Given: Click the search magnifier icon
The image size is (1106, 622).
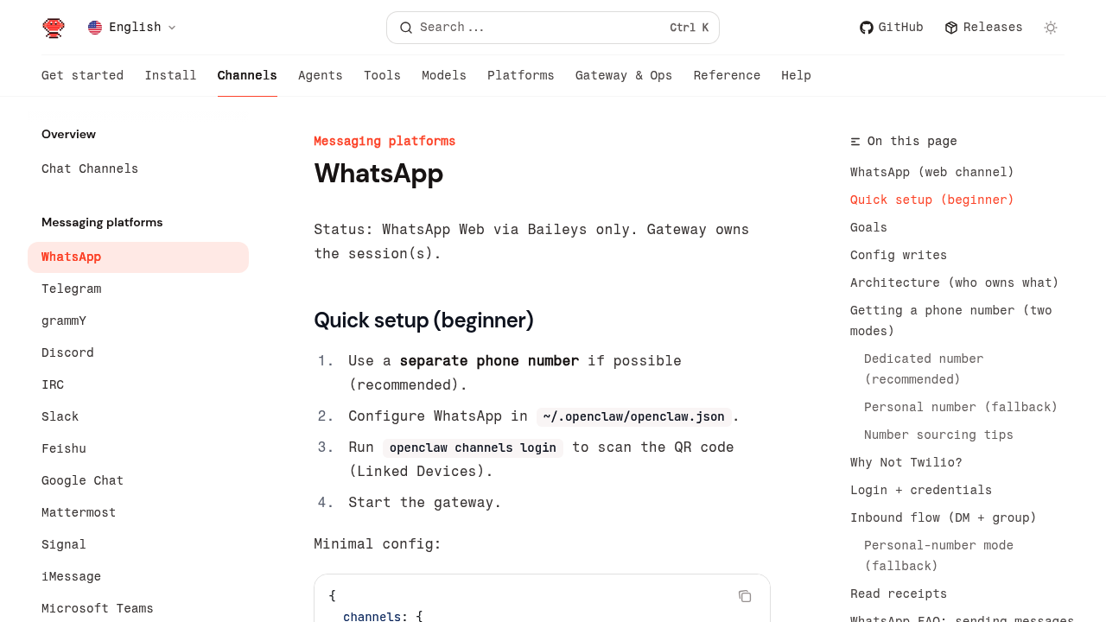Looking at the screenshot, I should 406,28.
